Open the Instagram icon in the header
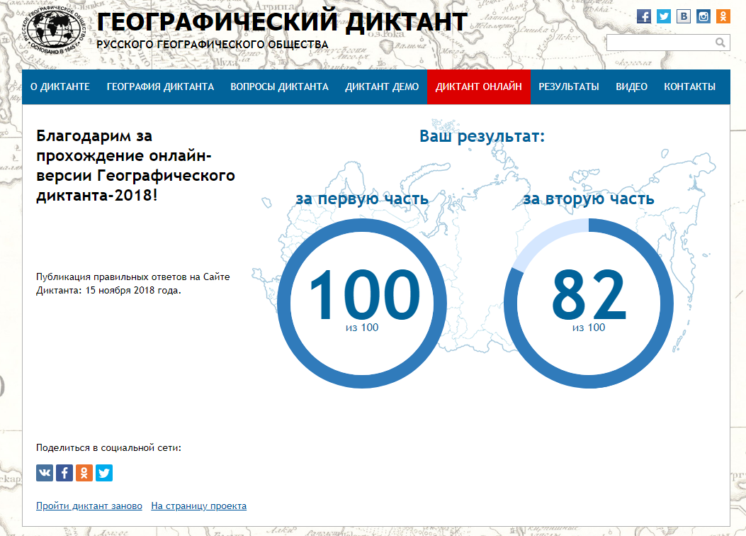 (x=703, y=16)
